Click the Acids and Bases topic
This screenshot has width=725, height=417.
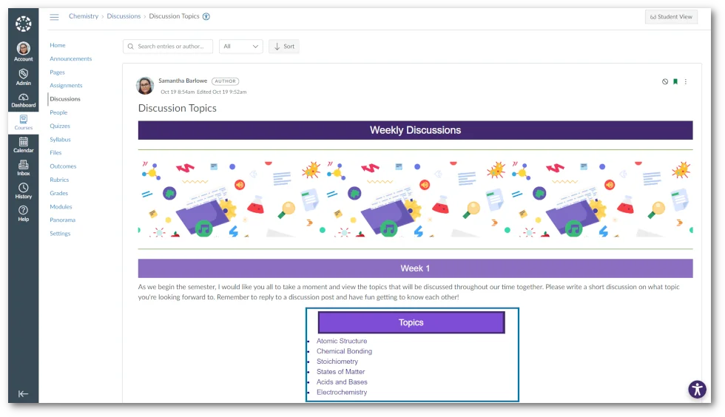point(342,382)
